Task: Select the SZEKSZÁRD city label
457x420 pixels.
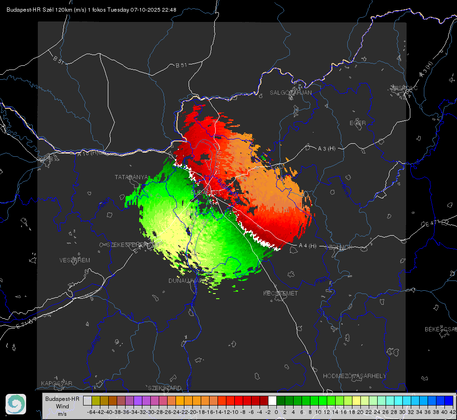Action: (165, 388)
